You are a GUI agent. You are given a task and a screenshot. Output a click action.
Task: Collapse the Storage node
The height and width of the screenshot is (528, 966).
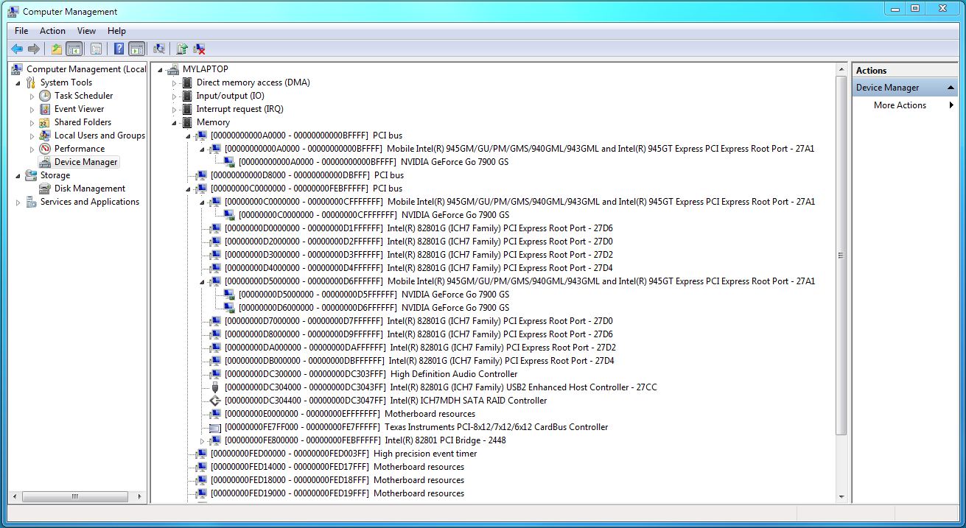18,175
